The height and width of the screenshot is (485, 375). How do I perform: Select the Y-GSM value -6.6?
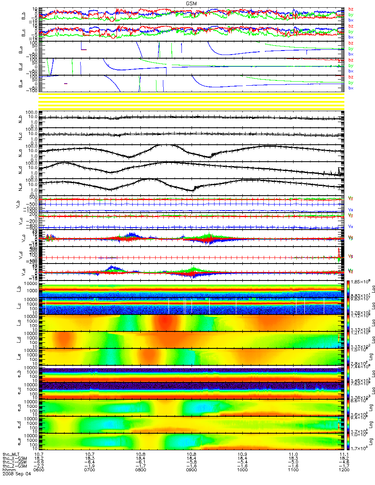click(39, 462)
